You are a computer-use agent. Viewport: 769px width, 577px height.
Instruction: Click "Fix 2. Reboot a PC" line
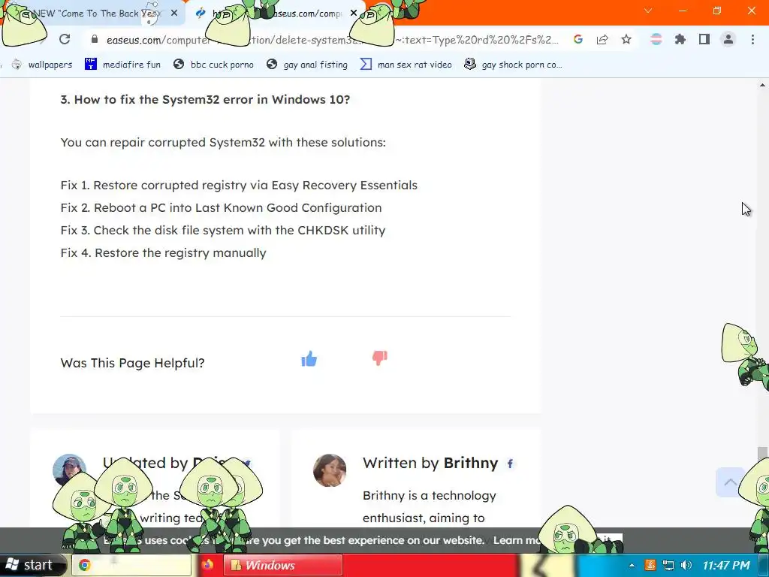tap(221, 207)
